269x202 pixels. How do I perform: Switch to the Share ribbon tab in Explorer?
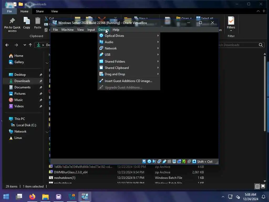pos(40,11)
